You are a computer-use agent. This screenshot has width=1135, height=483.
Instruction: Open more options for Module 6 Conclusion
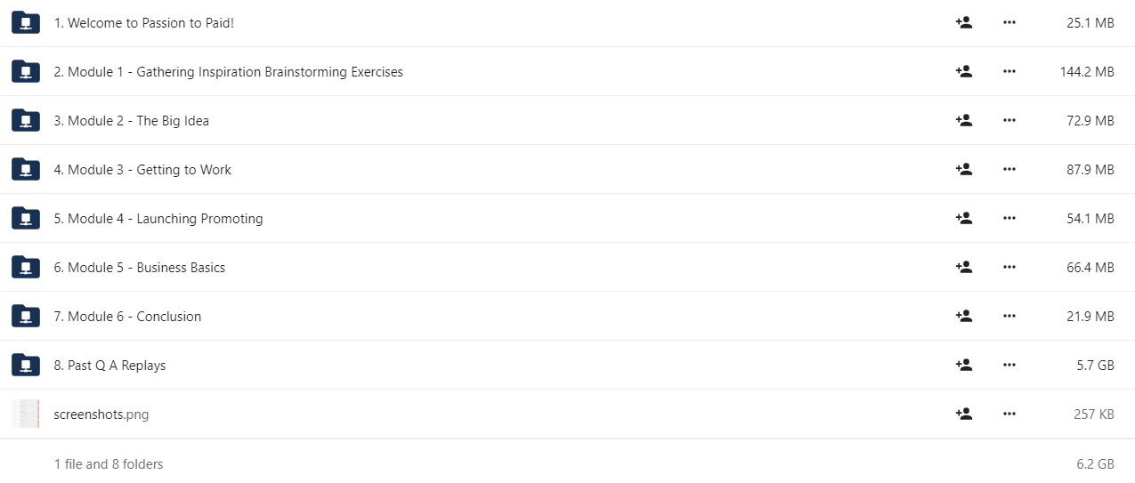click(x=1009, y=317)
